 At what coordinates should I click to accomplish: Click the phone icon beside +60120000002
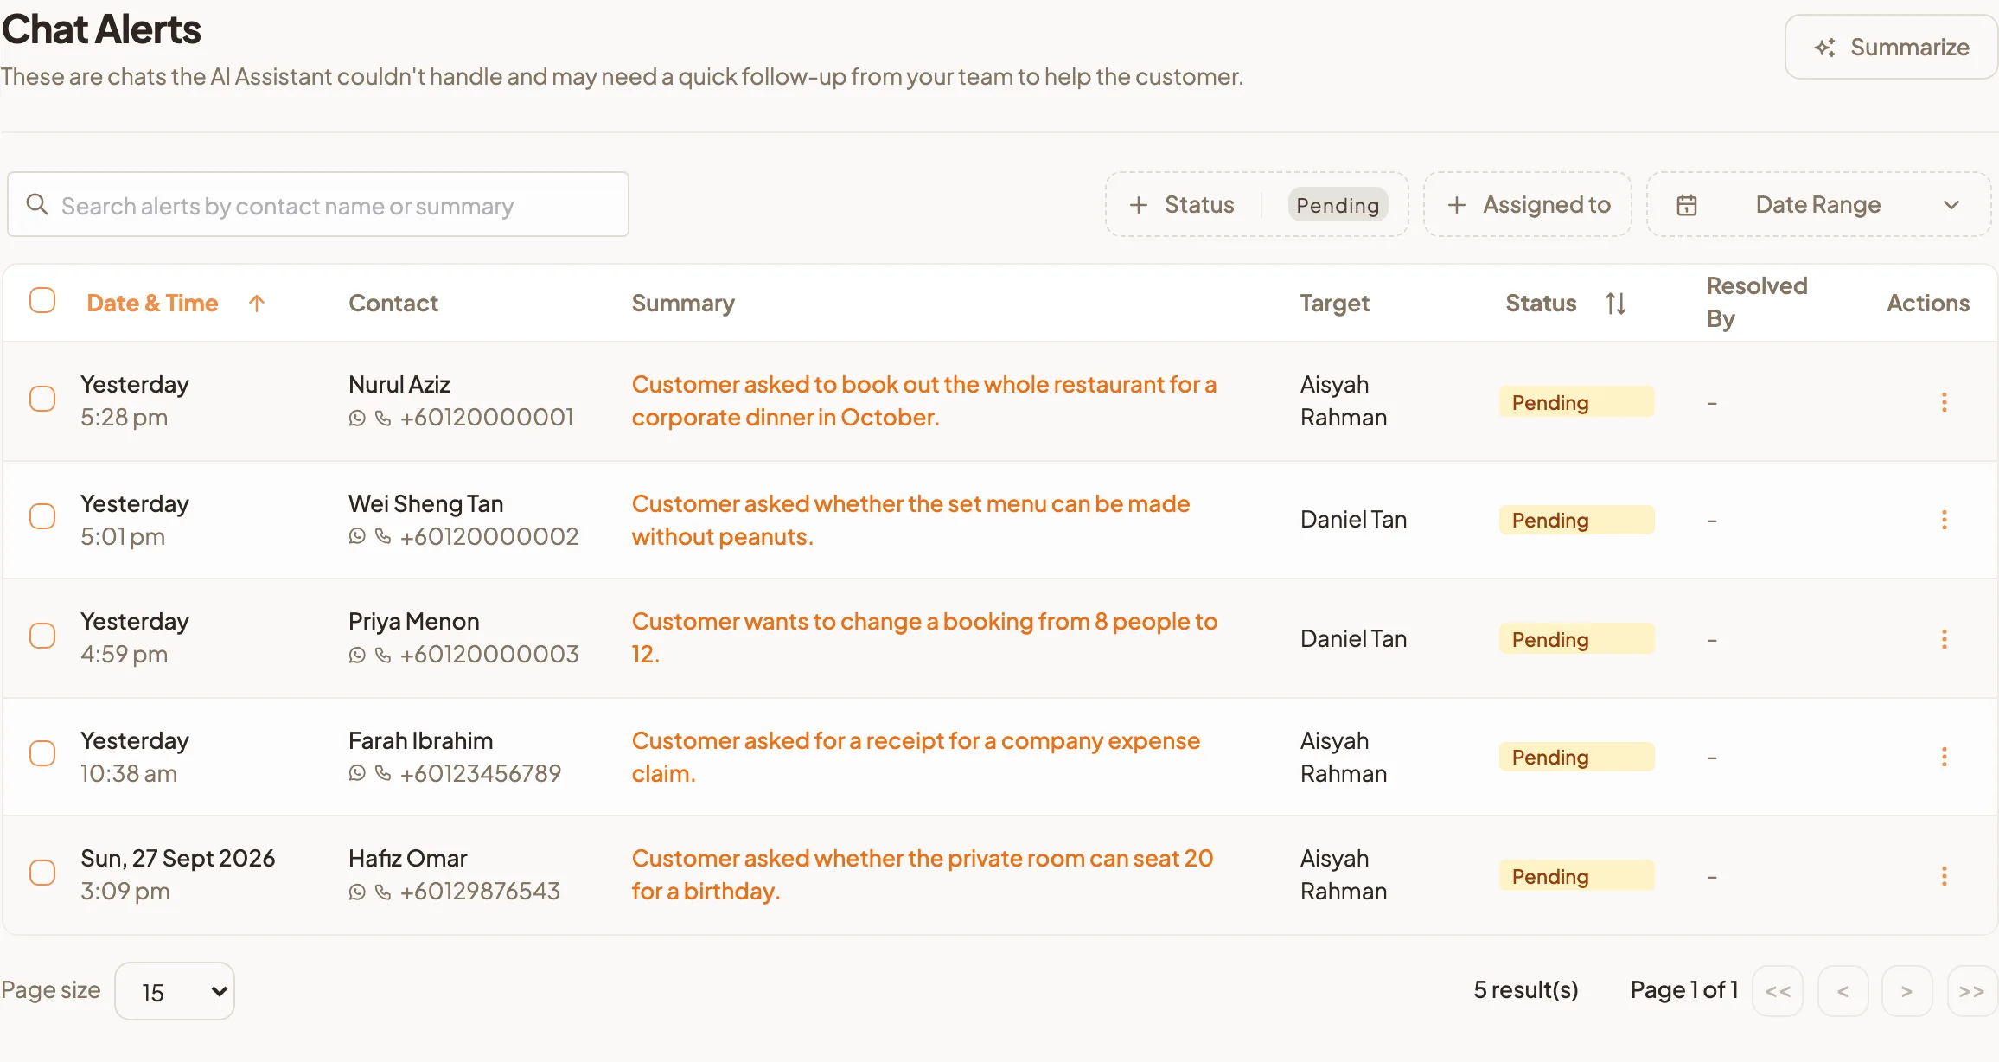coord(383,537)
